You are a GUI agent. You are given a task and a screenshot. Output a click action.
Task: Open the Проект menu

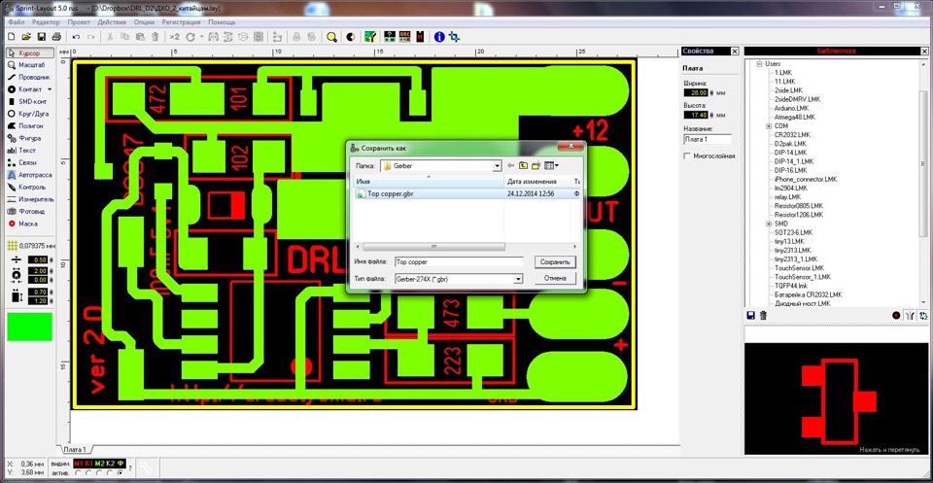tap(80, 21)
